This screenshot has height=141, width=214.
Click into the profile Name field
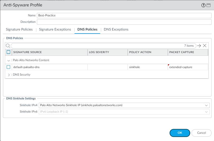pos(124,16)
